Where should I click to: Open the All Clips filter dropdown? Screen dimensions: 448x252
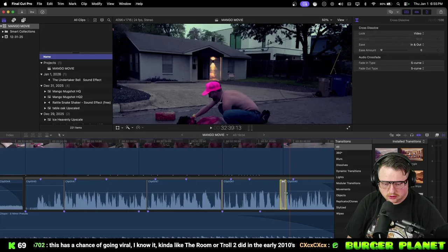[81, 20]
